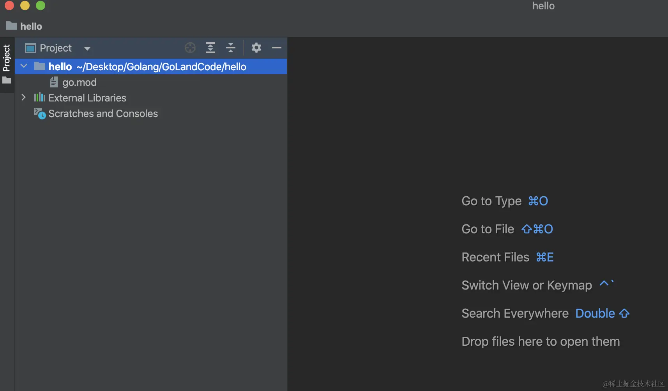Click the hello window title text
Viewport: 668px width, 391px height.
tap(543, 6)
